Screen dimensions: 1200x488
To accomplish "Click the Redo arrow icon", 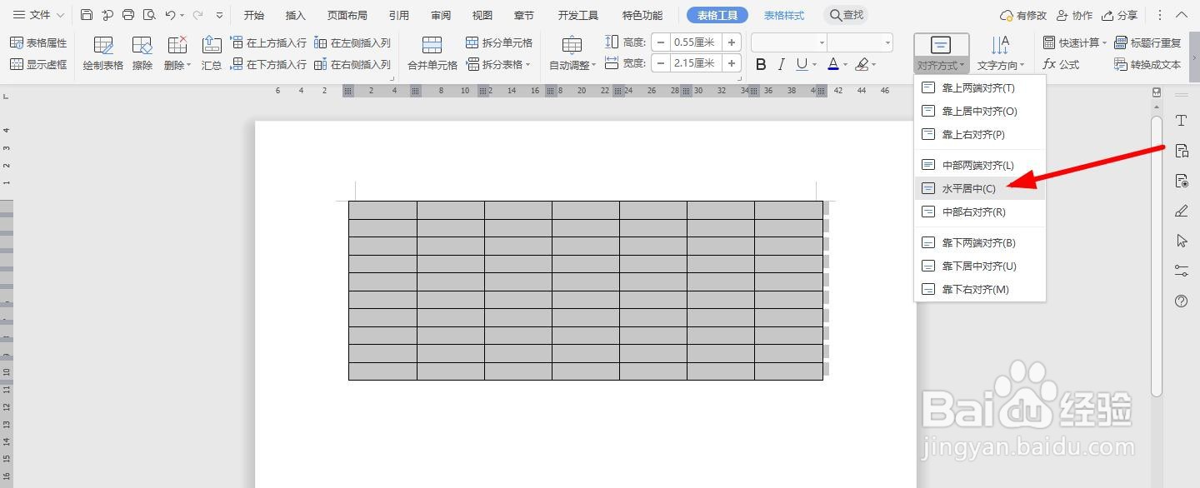I will pyautogui.click(x=197, y=15).
